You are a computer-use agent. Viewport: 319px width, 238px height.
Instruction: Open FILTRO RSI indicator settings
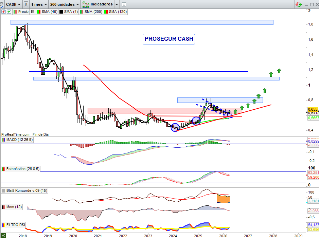16,225
